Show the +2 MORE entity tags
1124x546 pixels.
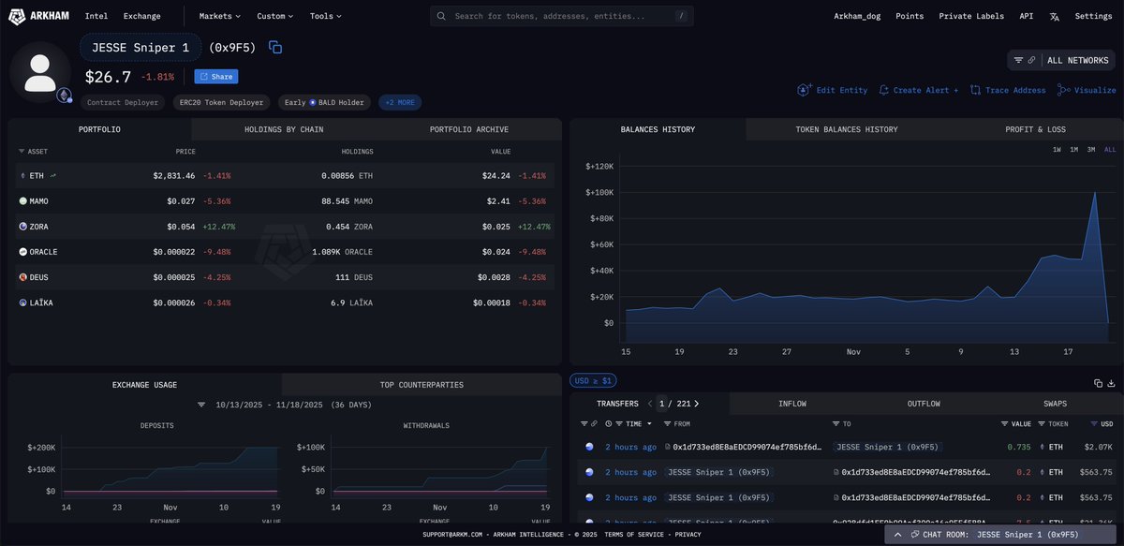(x=400, y=102)
